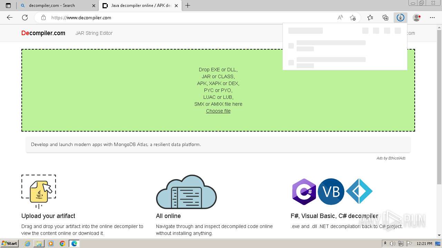442x248 pixels.
Task: Open the Favorites list
Action: (370, 18)
